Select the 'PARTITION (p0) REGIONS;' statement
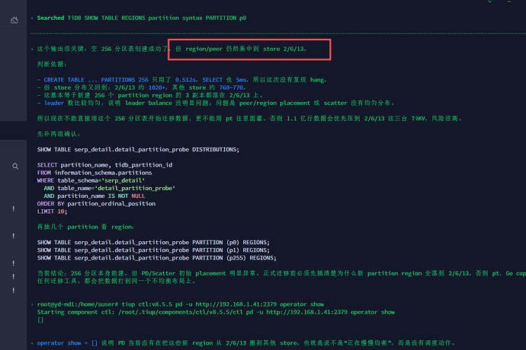Screen dimensions: 526x350 click(153, 242)
